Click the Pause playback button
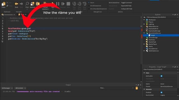This screenshot has width=179, height=100. point(58,4)
